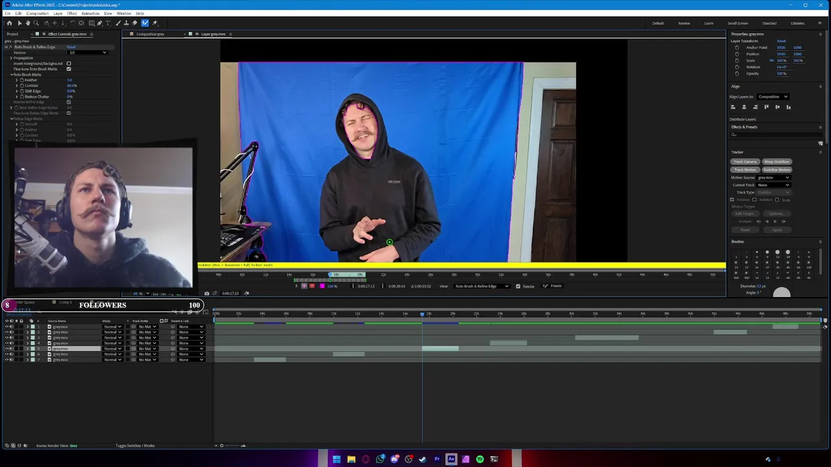Click the Track Camera button

tap(745, 162)
